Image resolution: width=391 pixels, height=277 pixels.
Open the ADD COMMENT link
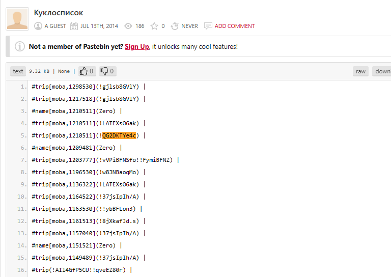tap(235, 26)
